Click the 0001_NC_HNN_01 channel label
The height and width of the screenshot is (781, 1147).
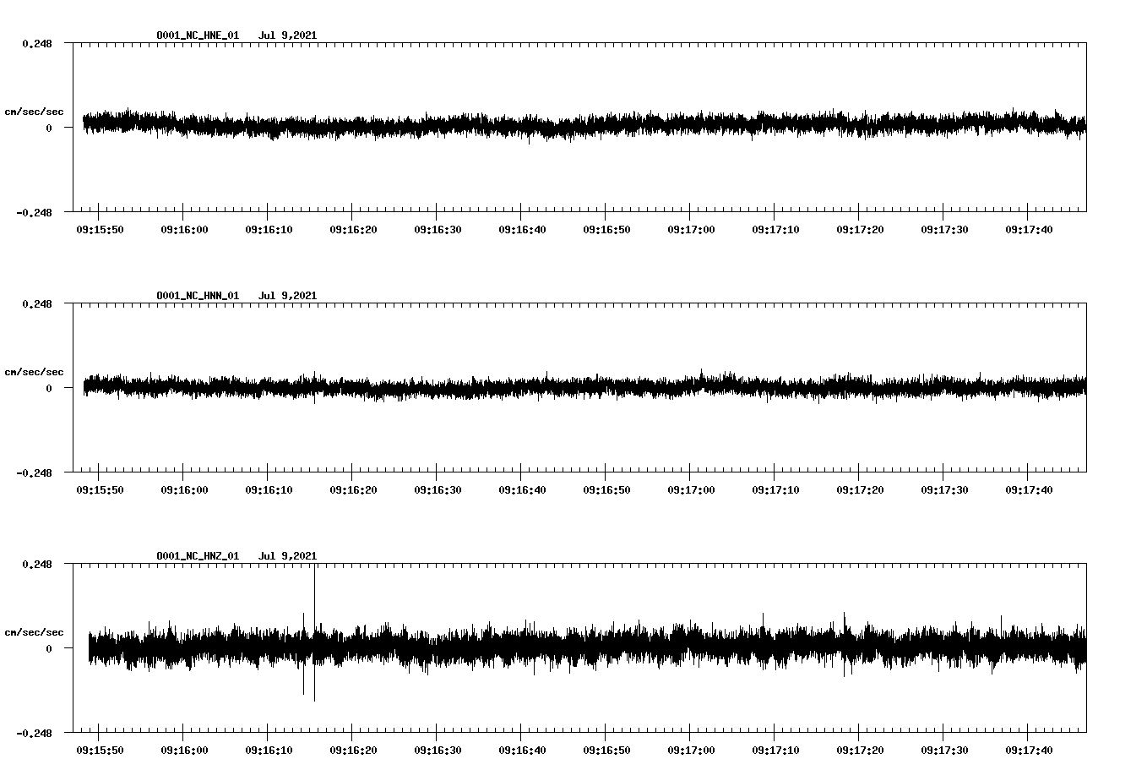click(x=196, y=295)
